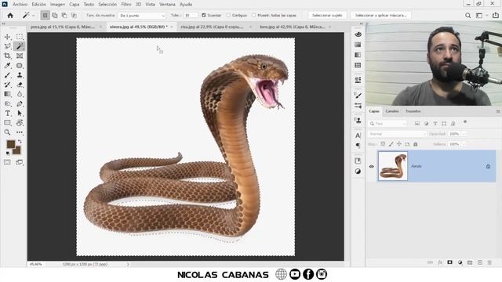Viewport: 502px width, 282px height.
Task: Delete layer with the trash icon
Action: (x=489, y=262)
